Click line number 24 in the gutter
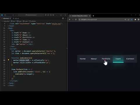The height and width of the screenshot is (105, 140). (4, 60)
